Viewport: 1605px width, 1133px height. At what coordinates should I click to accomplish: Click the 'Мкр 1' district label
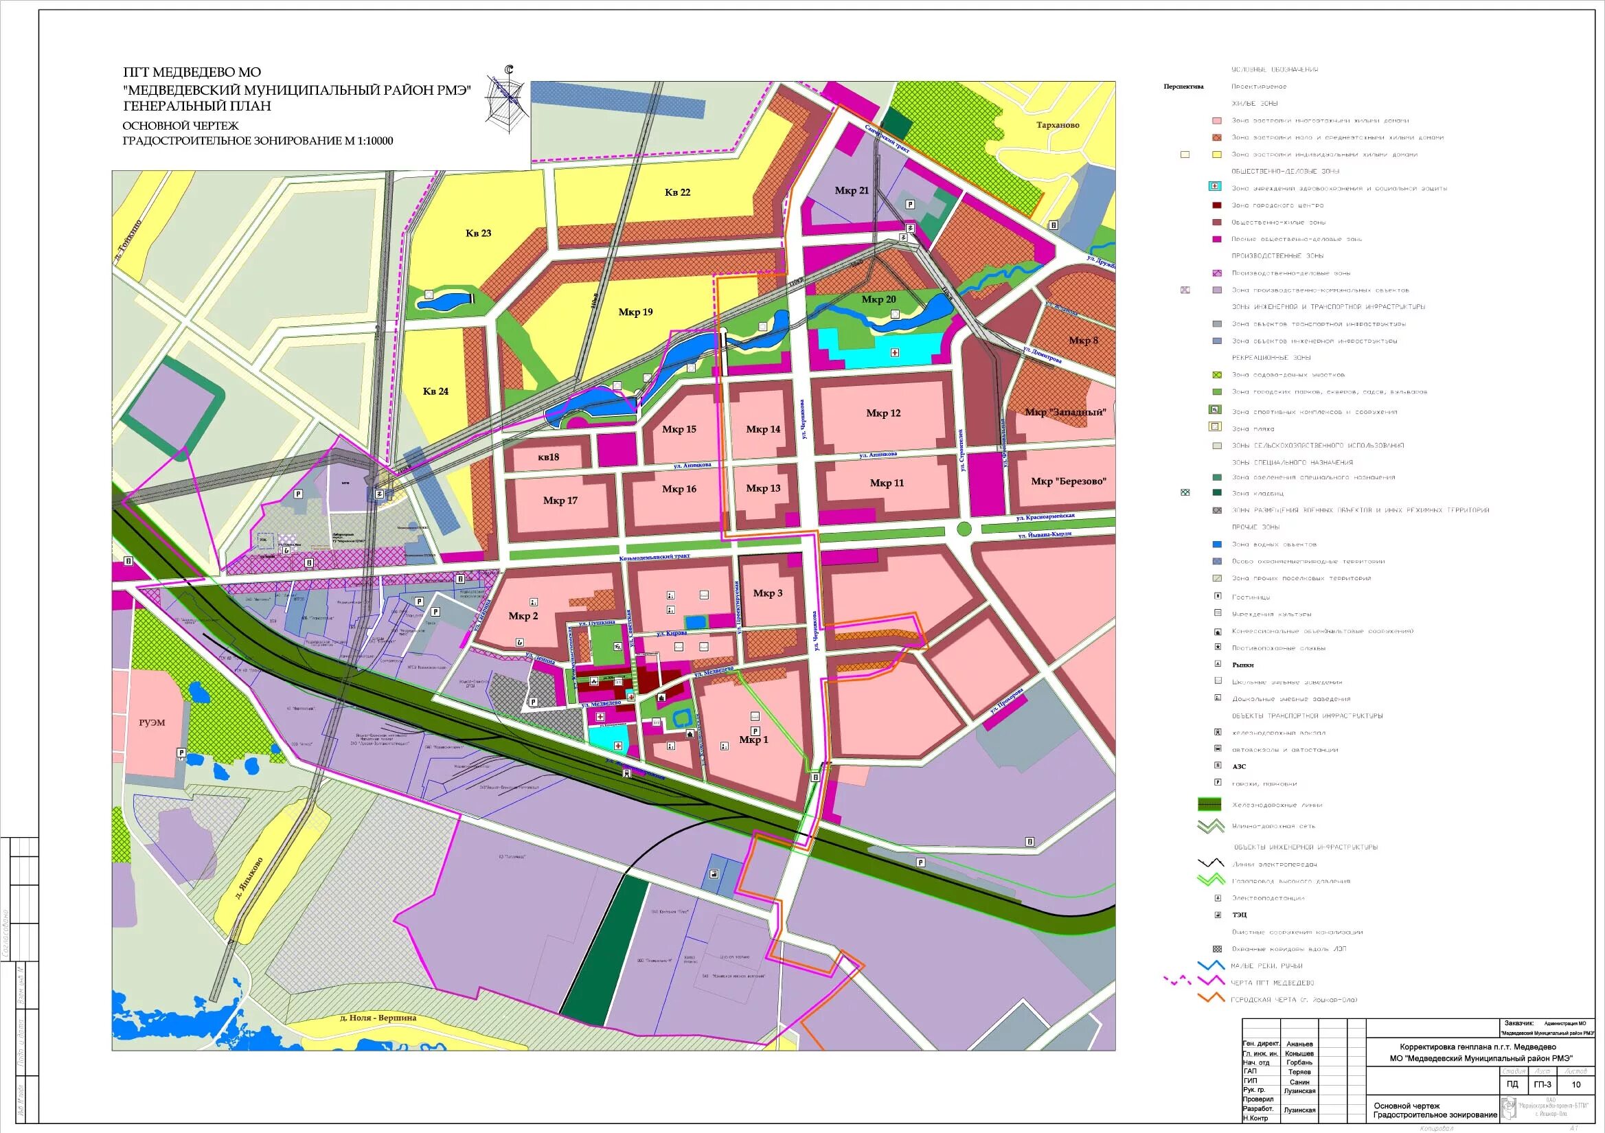[x=753, y=740]
